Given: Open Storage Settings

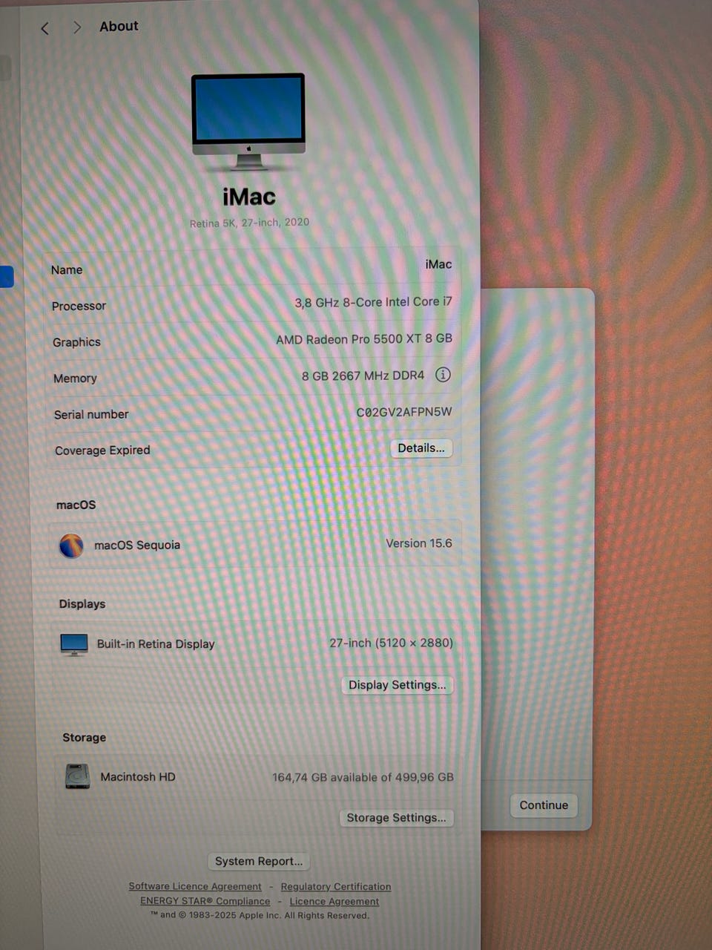Looking at the screenshot, I should point(396,818).
